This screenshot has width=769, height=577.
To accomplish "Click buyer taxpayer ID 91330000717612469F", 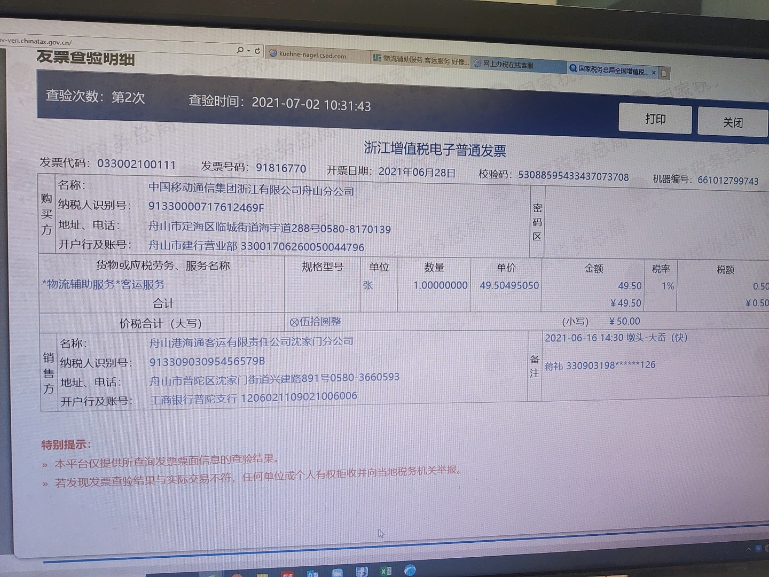I will (206, 207).
